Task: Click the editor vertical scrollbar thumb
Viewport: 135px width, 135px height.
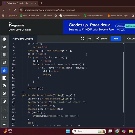Action: coord(123,82)
